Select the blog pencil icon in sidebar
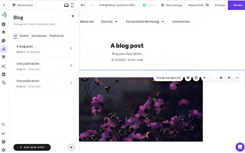 [4, 49]
